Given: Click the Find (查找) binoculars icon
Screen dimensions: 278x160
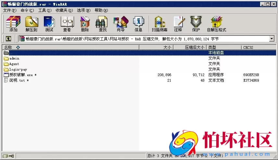Looking at the screenshot, I should click(x=103, y=24).
